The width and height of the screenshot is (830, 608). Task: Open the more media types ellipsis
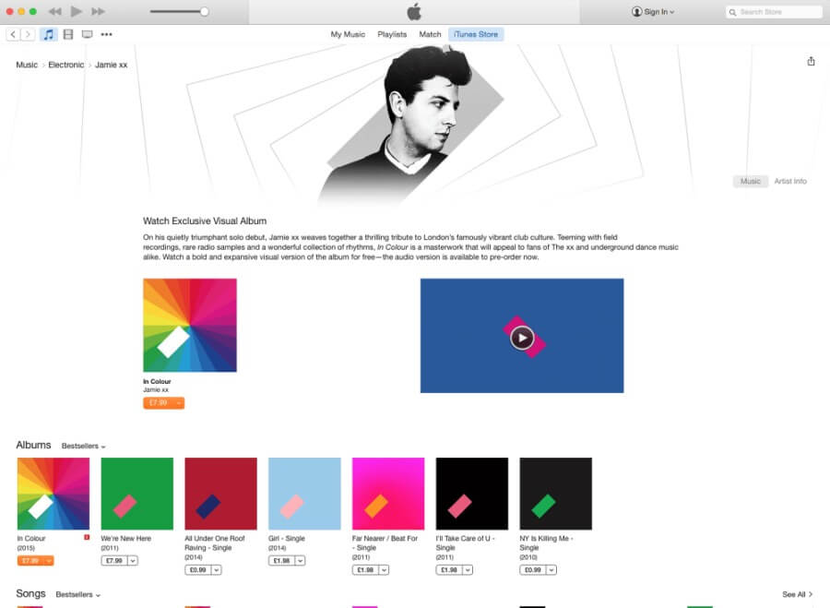tap(106, 34)
